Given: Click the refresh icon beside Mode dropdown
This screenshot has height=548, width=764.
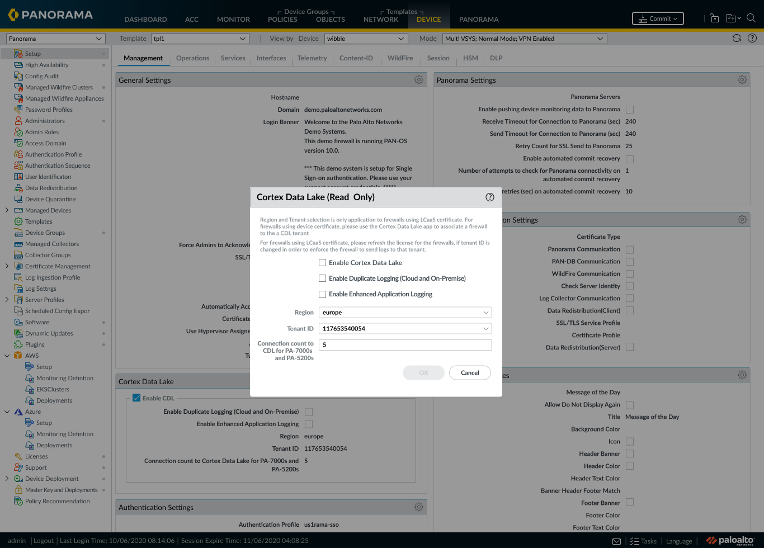Looking at the screenshot, I should 737,39.
